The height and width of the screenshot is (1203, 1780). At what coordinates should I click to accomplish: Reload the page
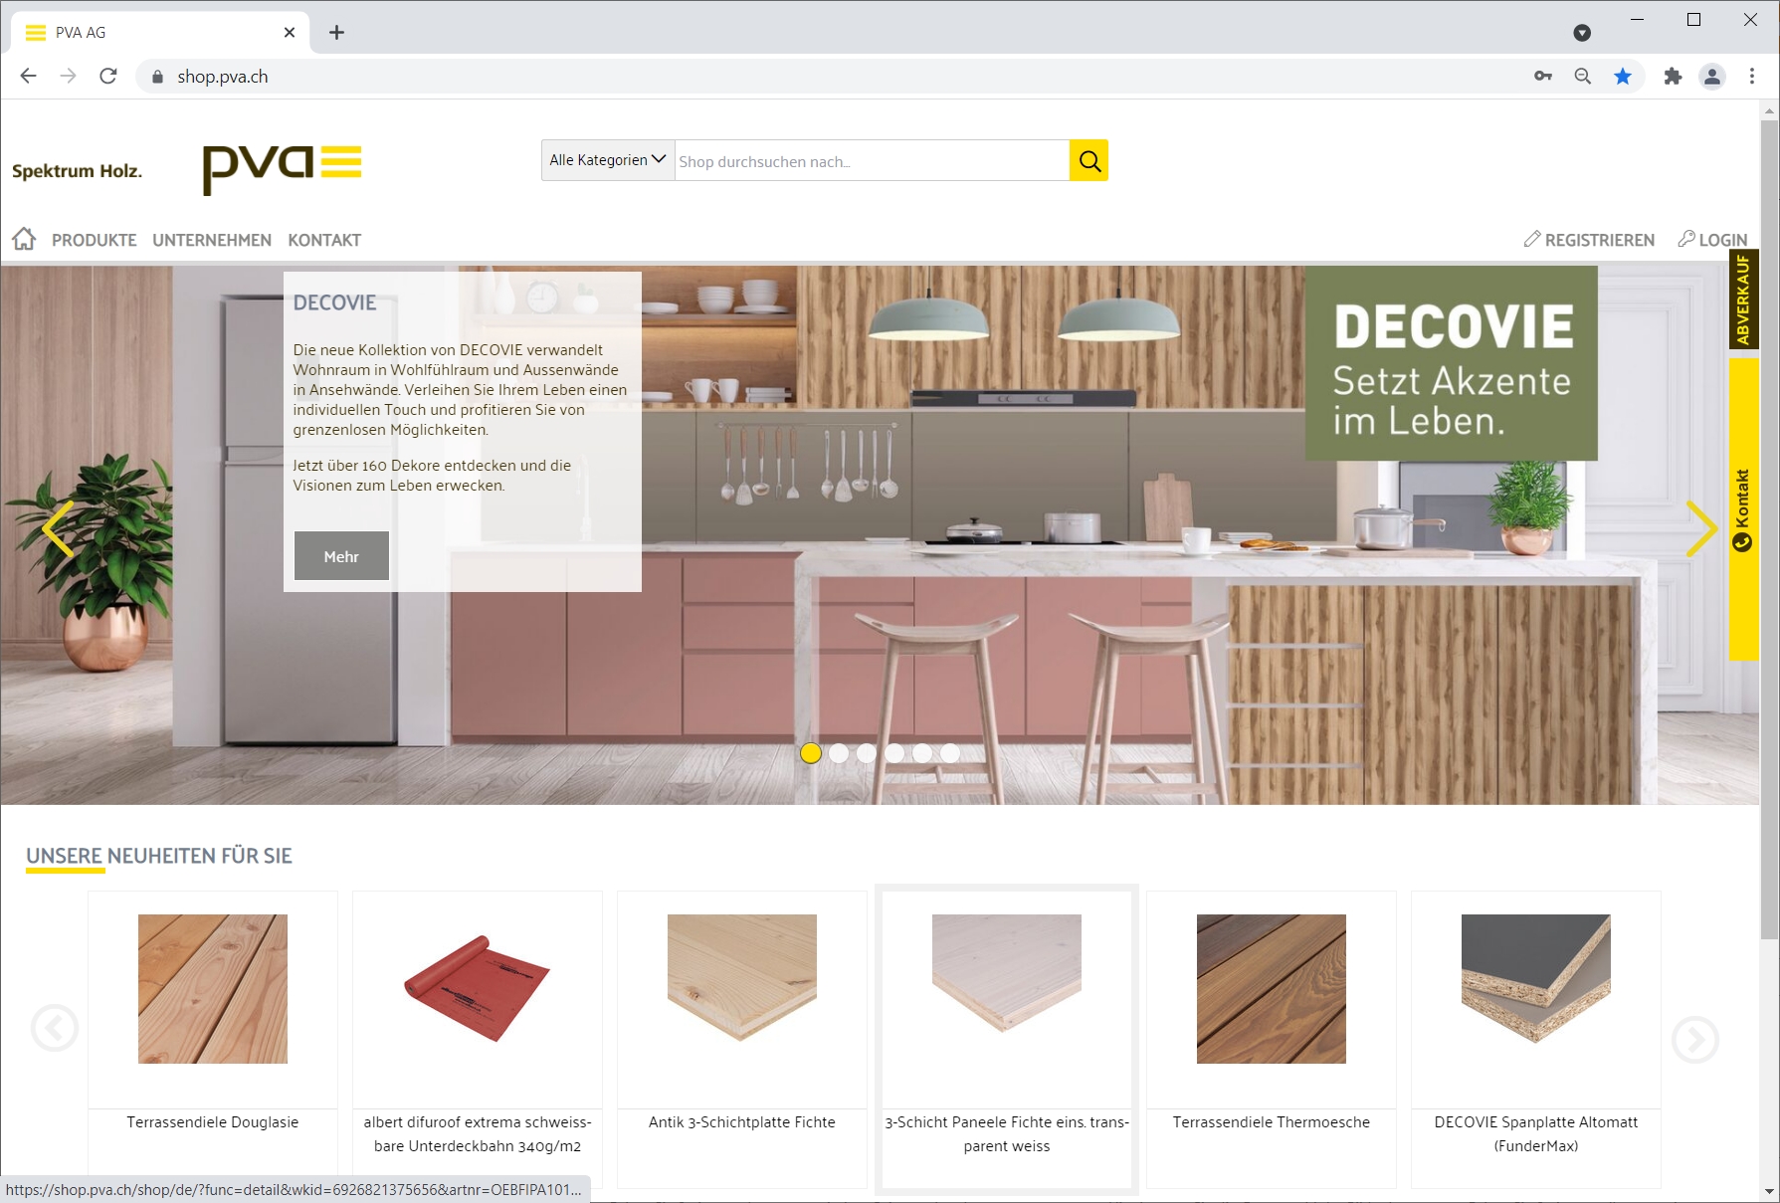coord(108,76)
